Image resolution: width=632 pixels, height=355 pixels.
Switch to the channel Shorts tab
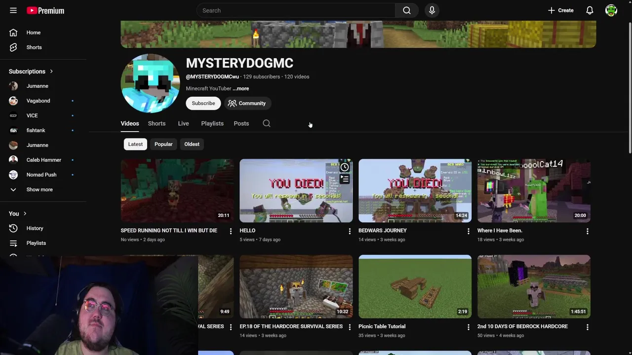(157, 124)
